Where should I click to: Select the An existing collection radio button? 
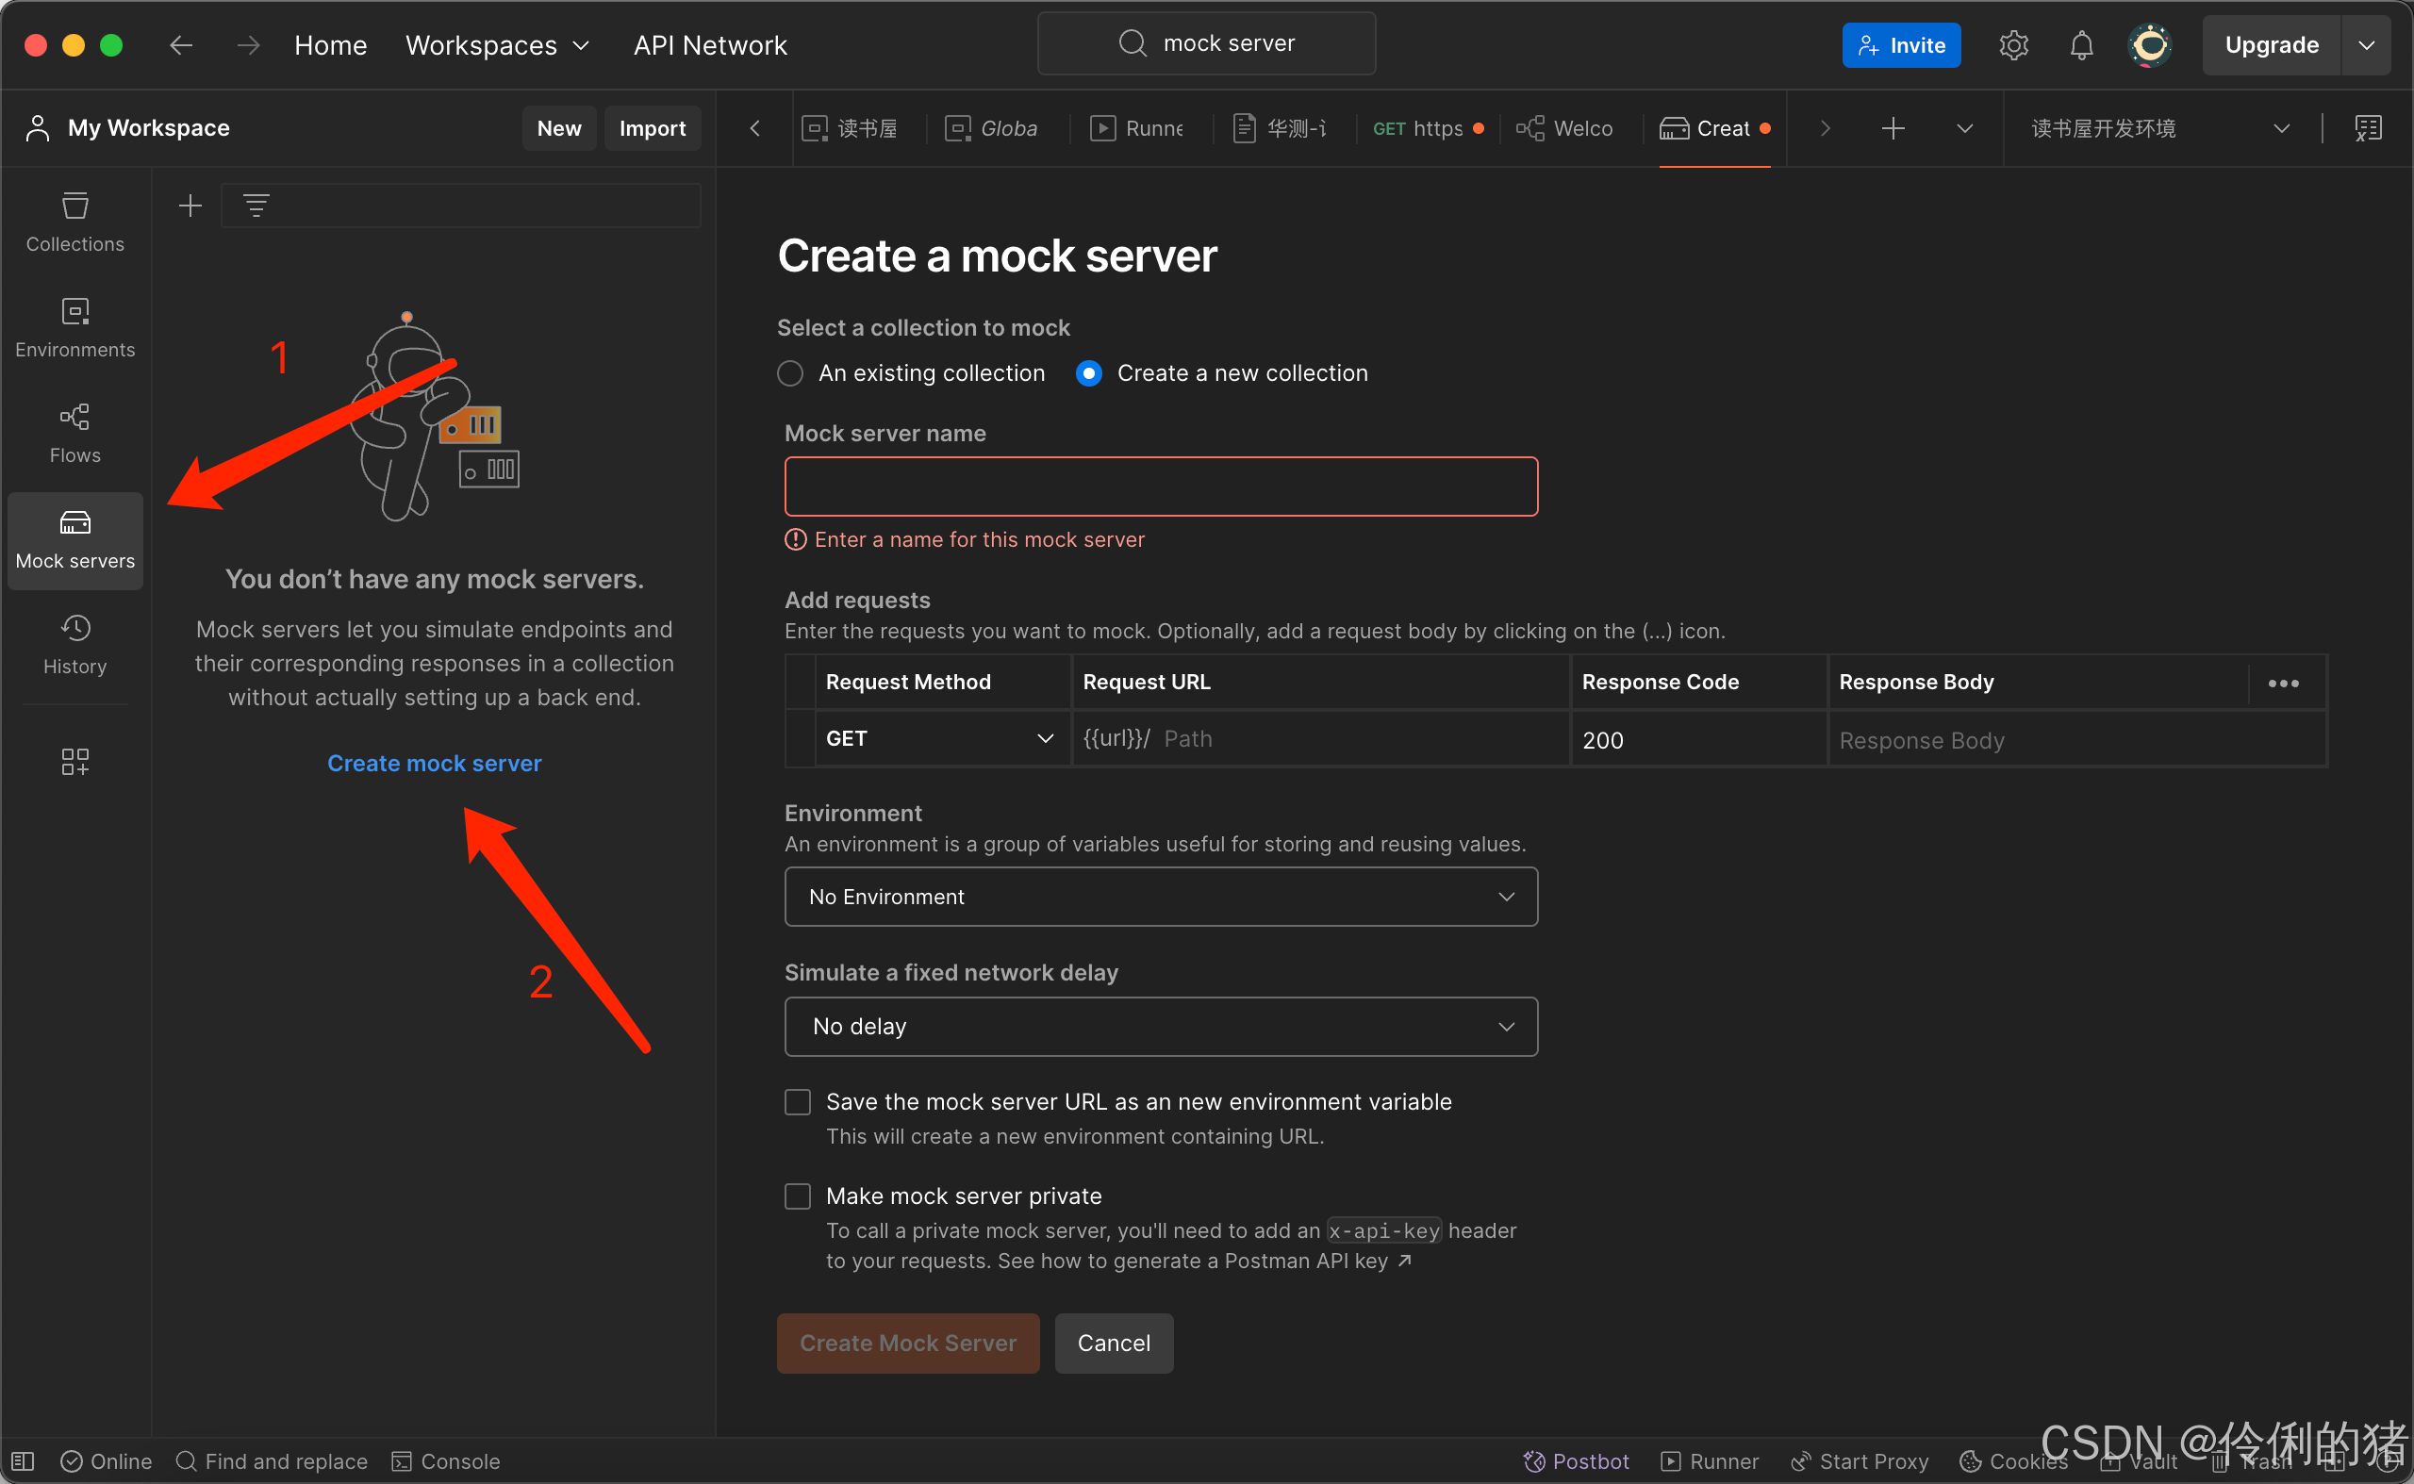(790, 373)
